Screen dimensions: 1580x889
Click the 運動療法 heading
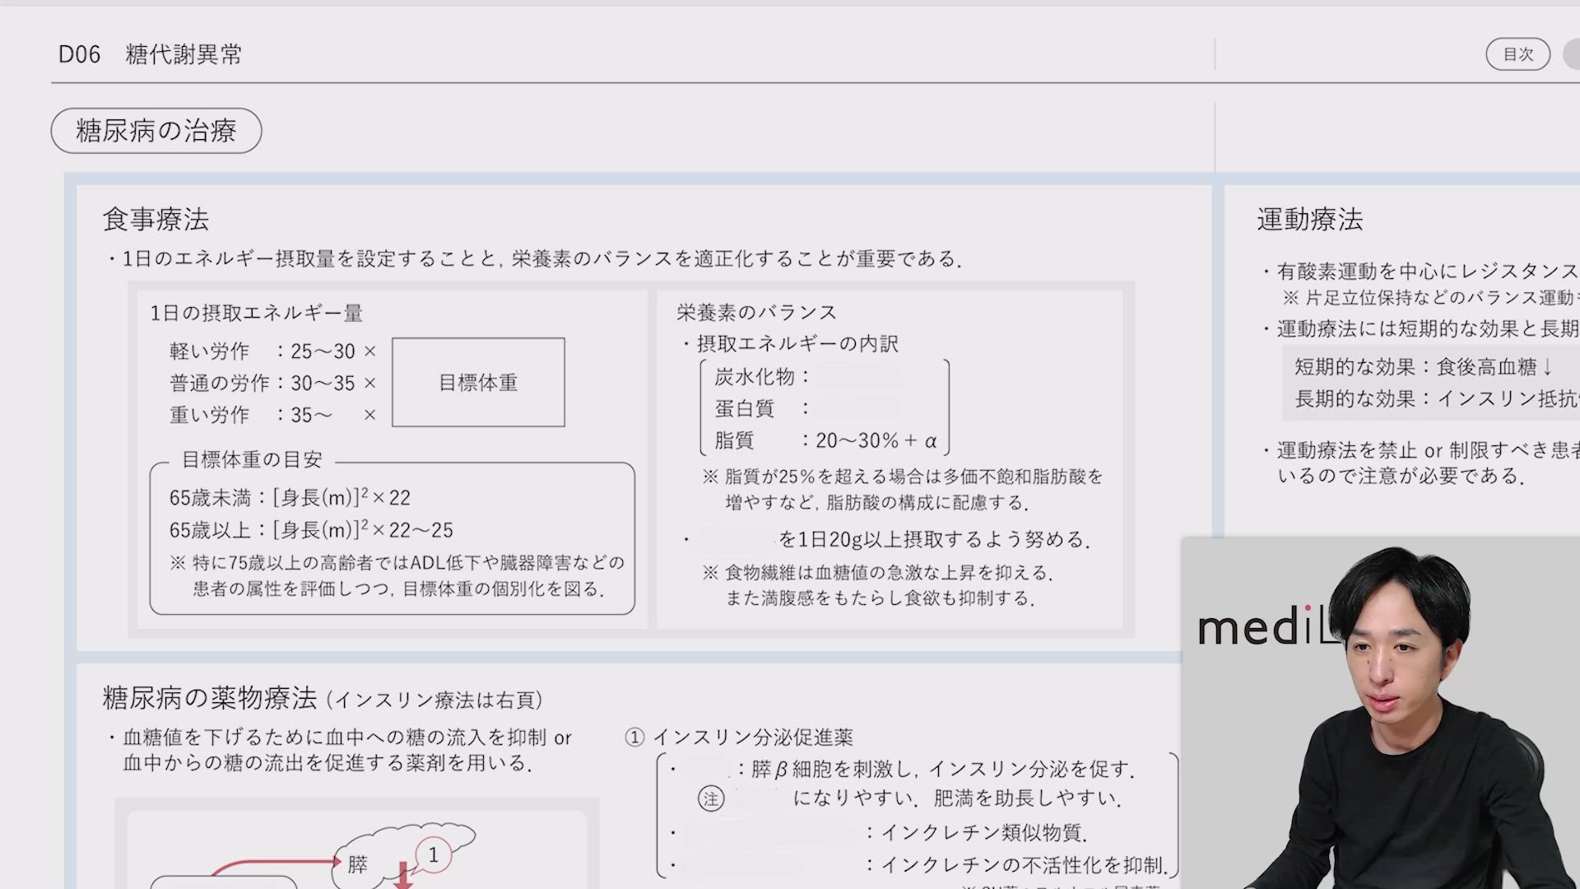coord(1309,220)
